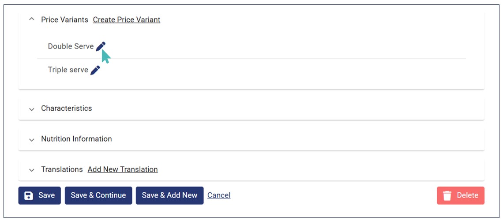The image size is (503, 221).
Task: Click the Price Variants panel title
Action: coord(64,20)
